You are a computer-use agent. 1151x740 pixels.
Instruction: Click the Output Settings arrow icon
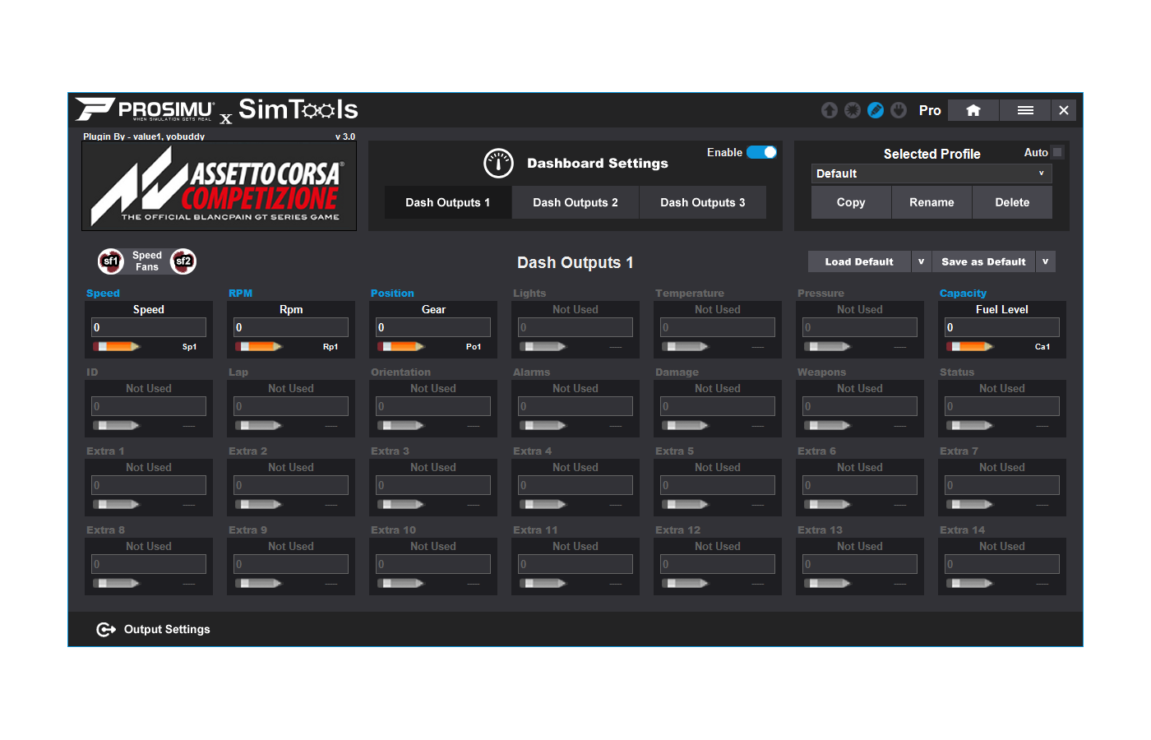[x=106, y=629]
